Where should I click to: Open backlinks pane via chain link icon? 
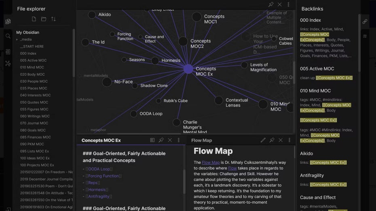pos(365,21)
